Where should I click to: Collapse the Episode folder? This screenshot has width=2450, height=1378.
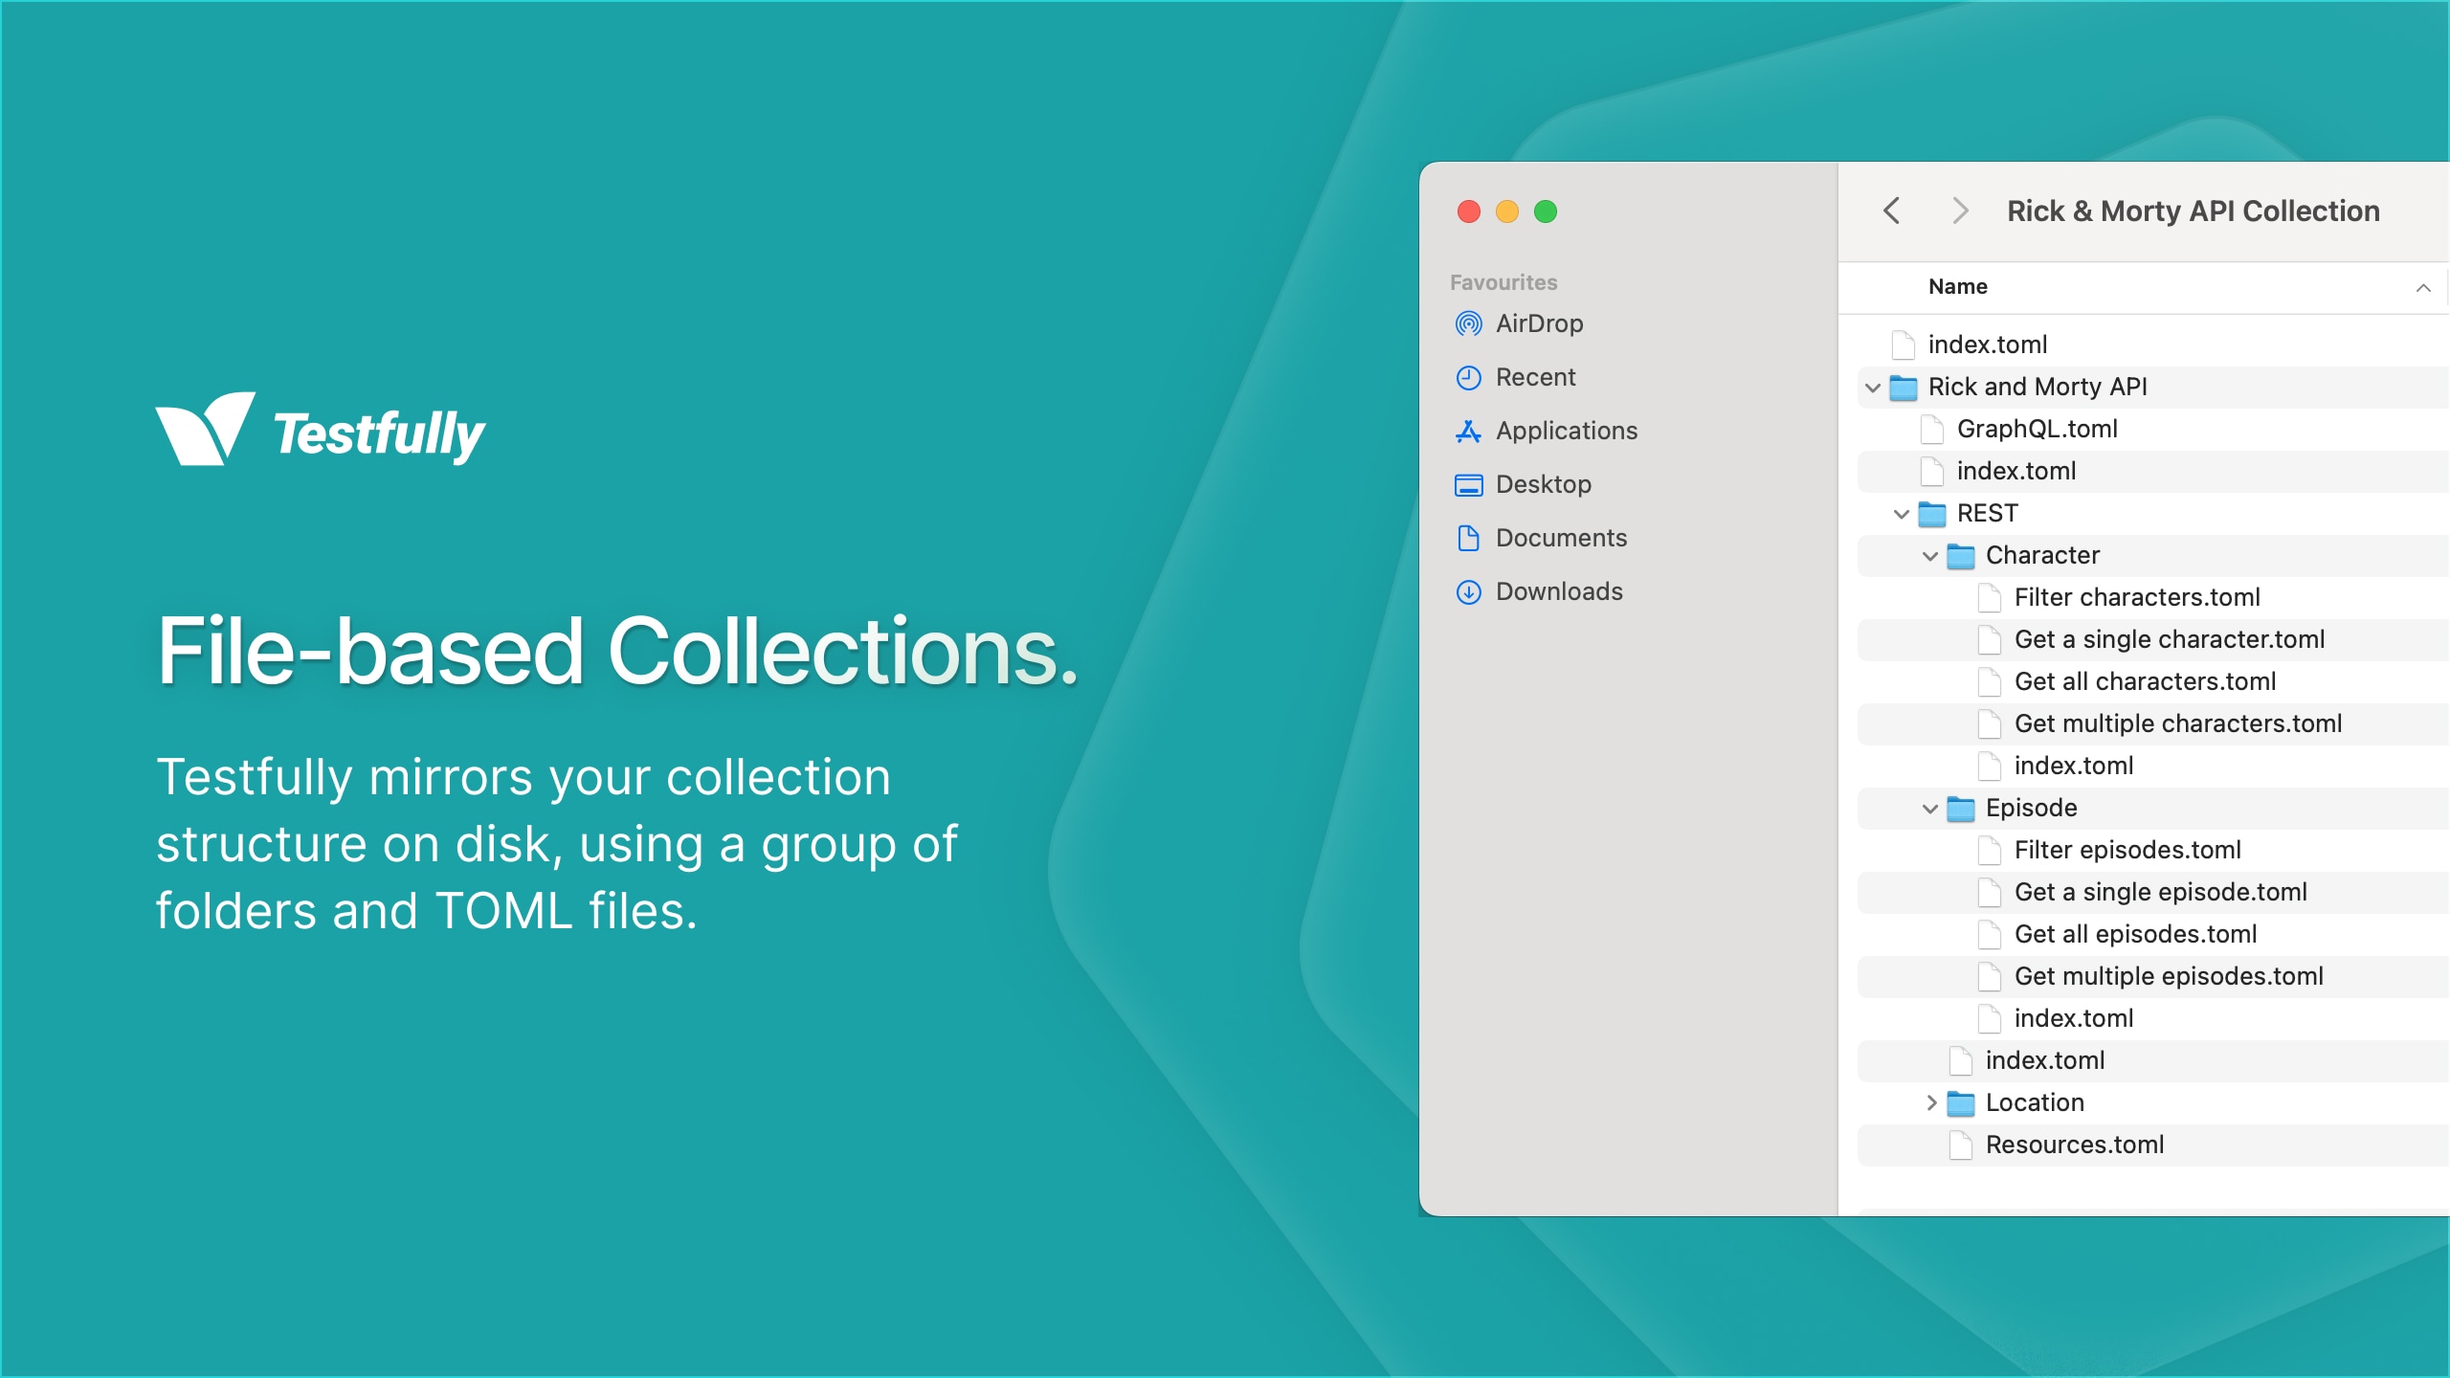coord(1929,808)
